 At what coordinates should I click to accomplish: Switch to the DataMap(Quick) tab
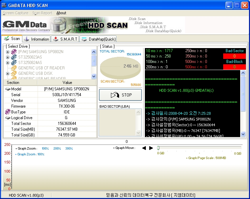tap(98, 39)
